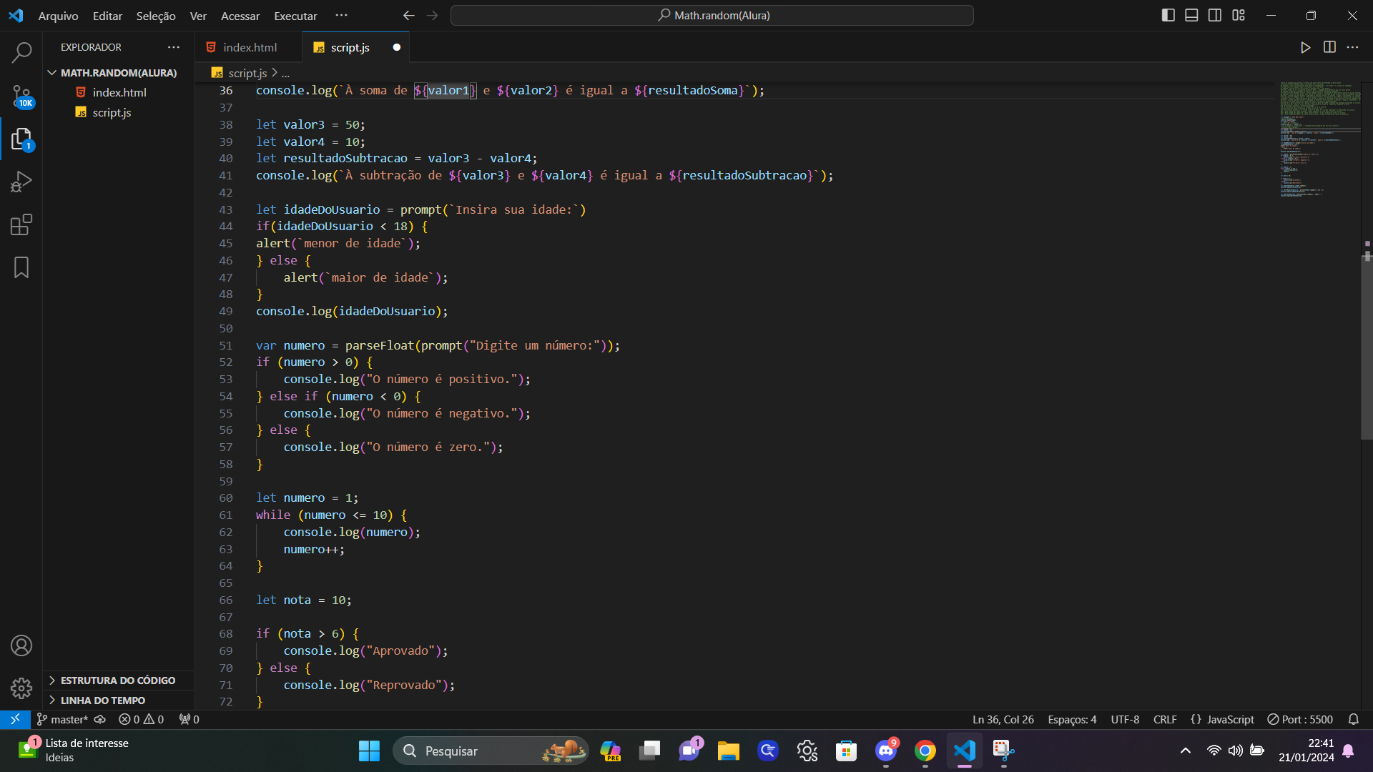Open the Acessar menu
This screenshot has height=772, width=1373.
coord(240,16)
